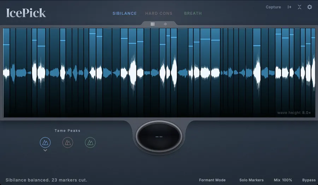
Task: Select the three-bars marker view icon
Action: coord(153,24)
